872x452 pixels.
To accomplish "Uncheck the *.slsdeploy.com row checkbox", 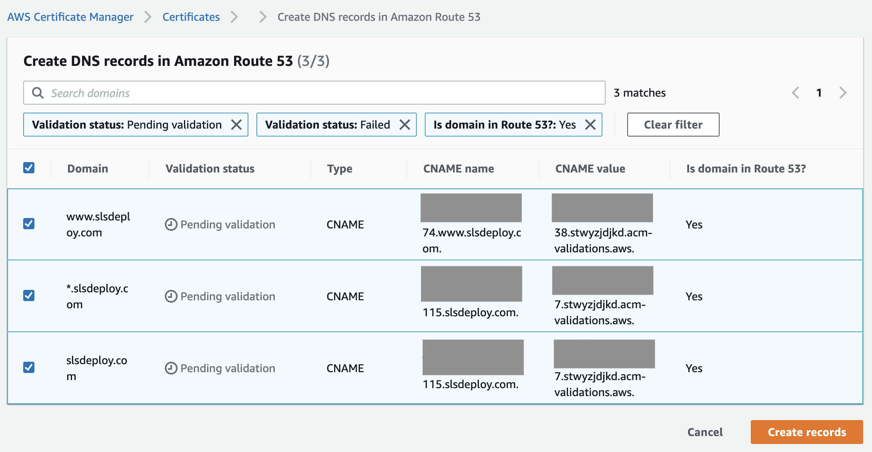I will coord(29,295).
